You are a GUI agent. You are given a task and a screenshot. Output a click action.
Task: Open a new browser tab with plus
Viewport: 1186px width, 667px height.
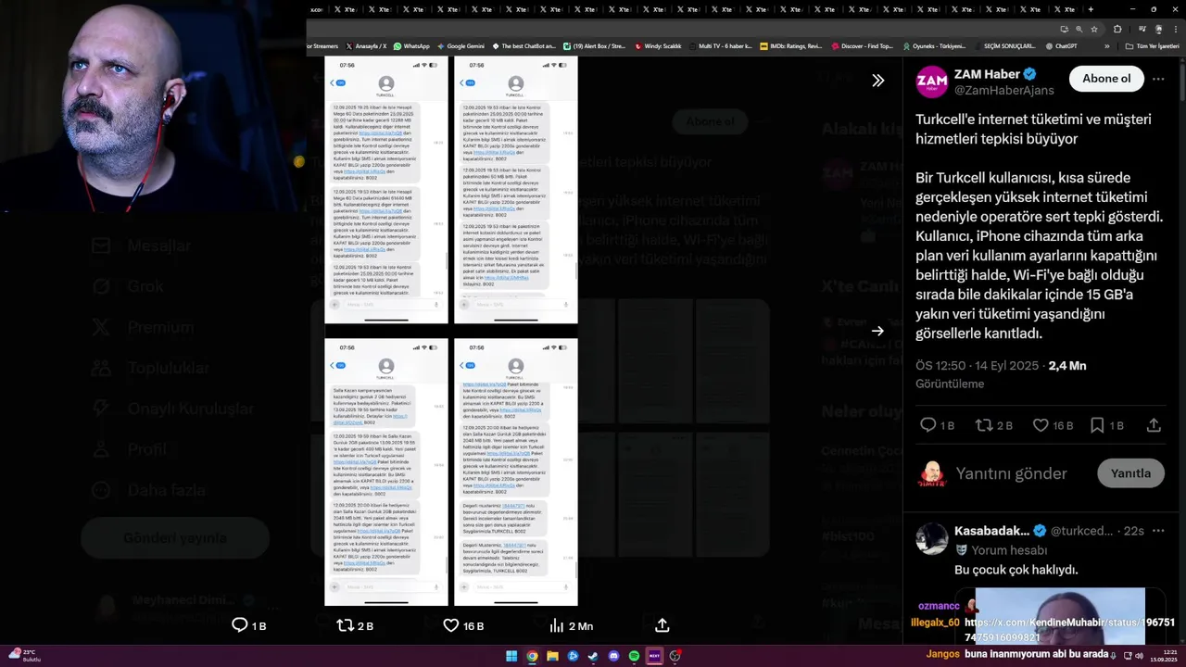pyautogui.click(x=1091, y=9)
